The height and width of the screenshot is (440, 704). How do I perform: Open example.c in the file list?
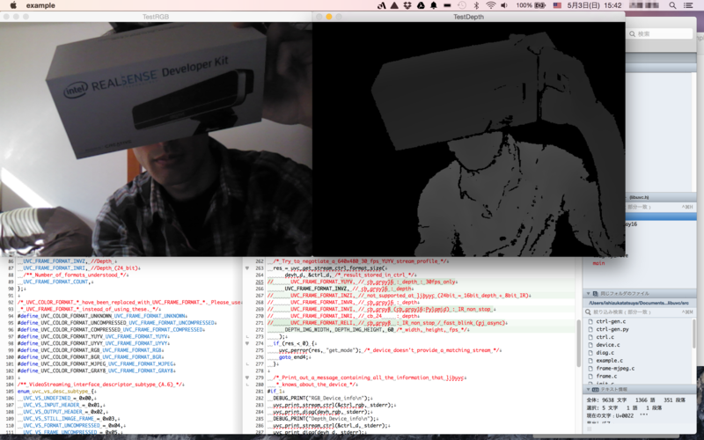pos(609,360)
